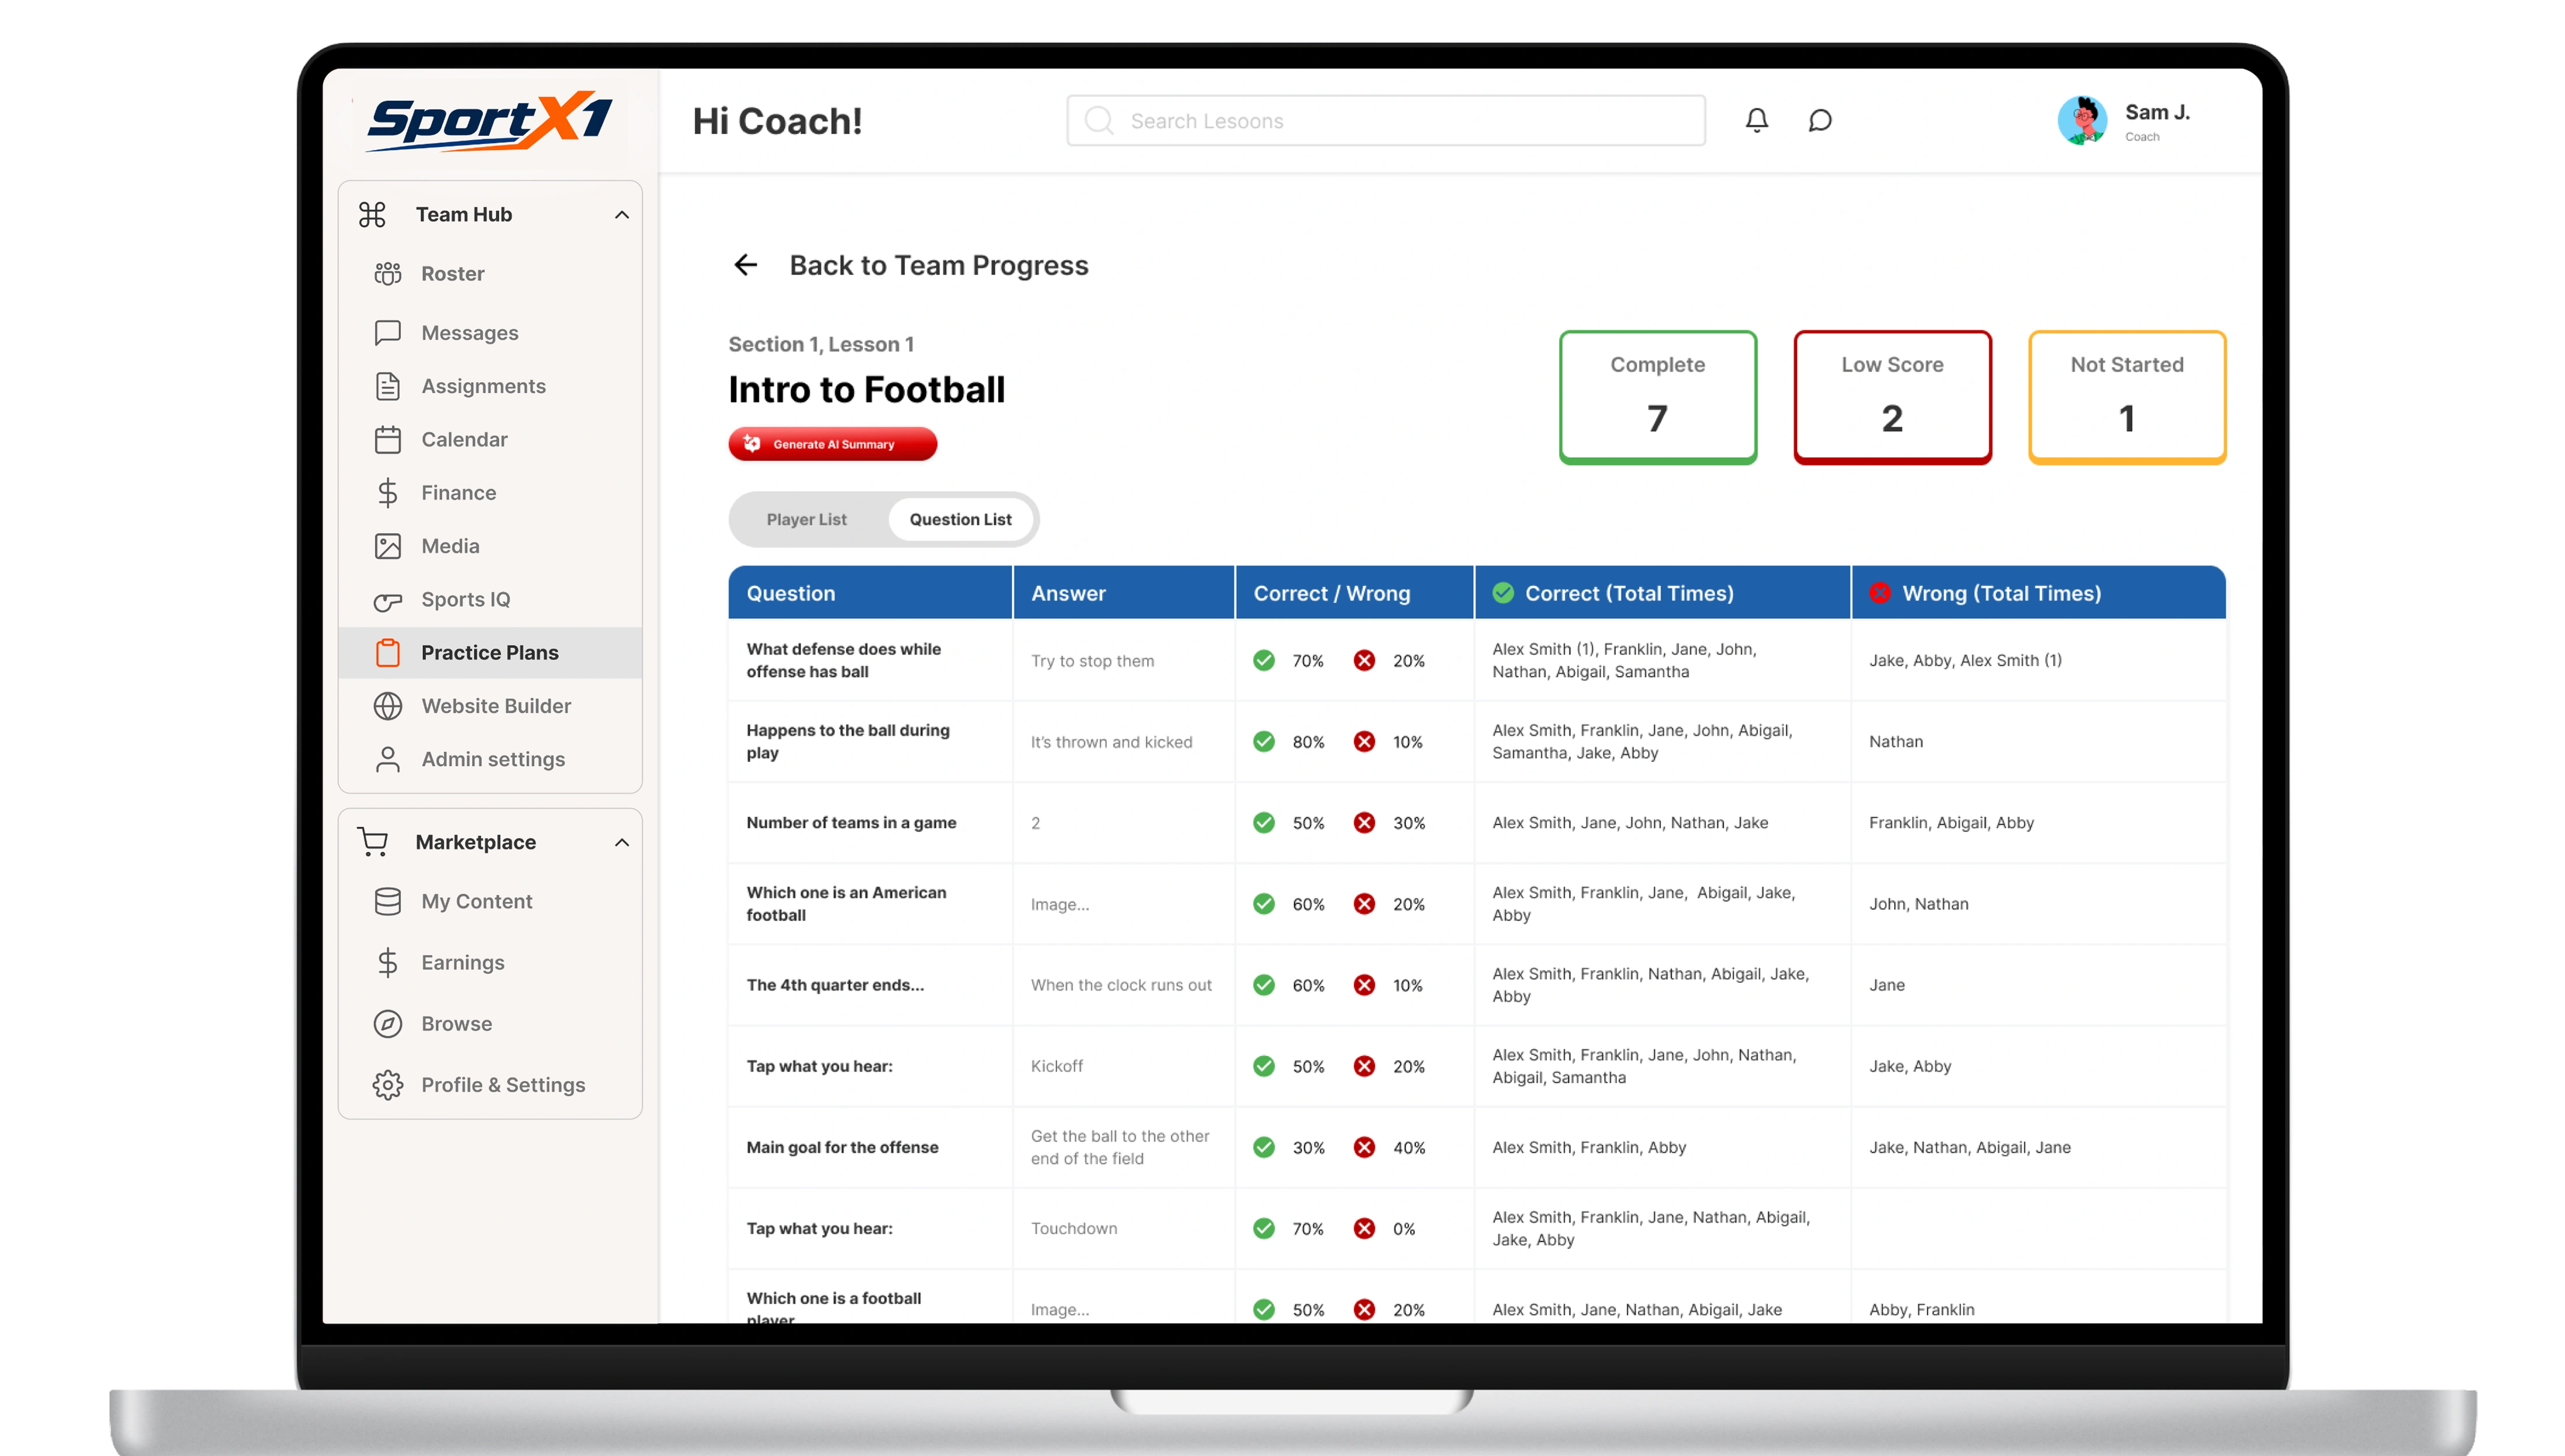Select 'Which one is an American football' row
2565x1456 pixels.
(1477, 903)
